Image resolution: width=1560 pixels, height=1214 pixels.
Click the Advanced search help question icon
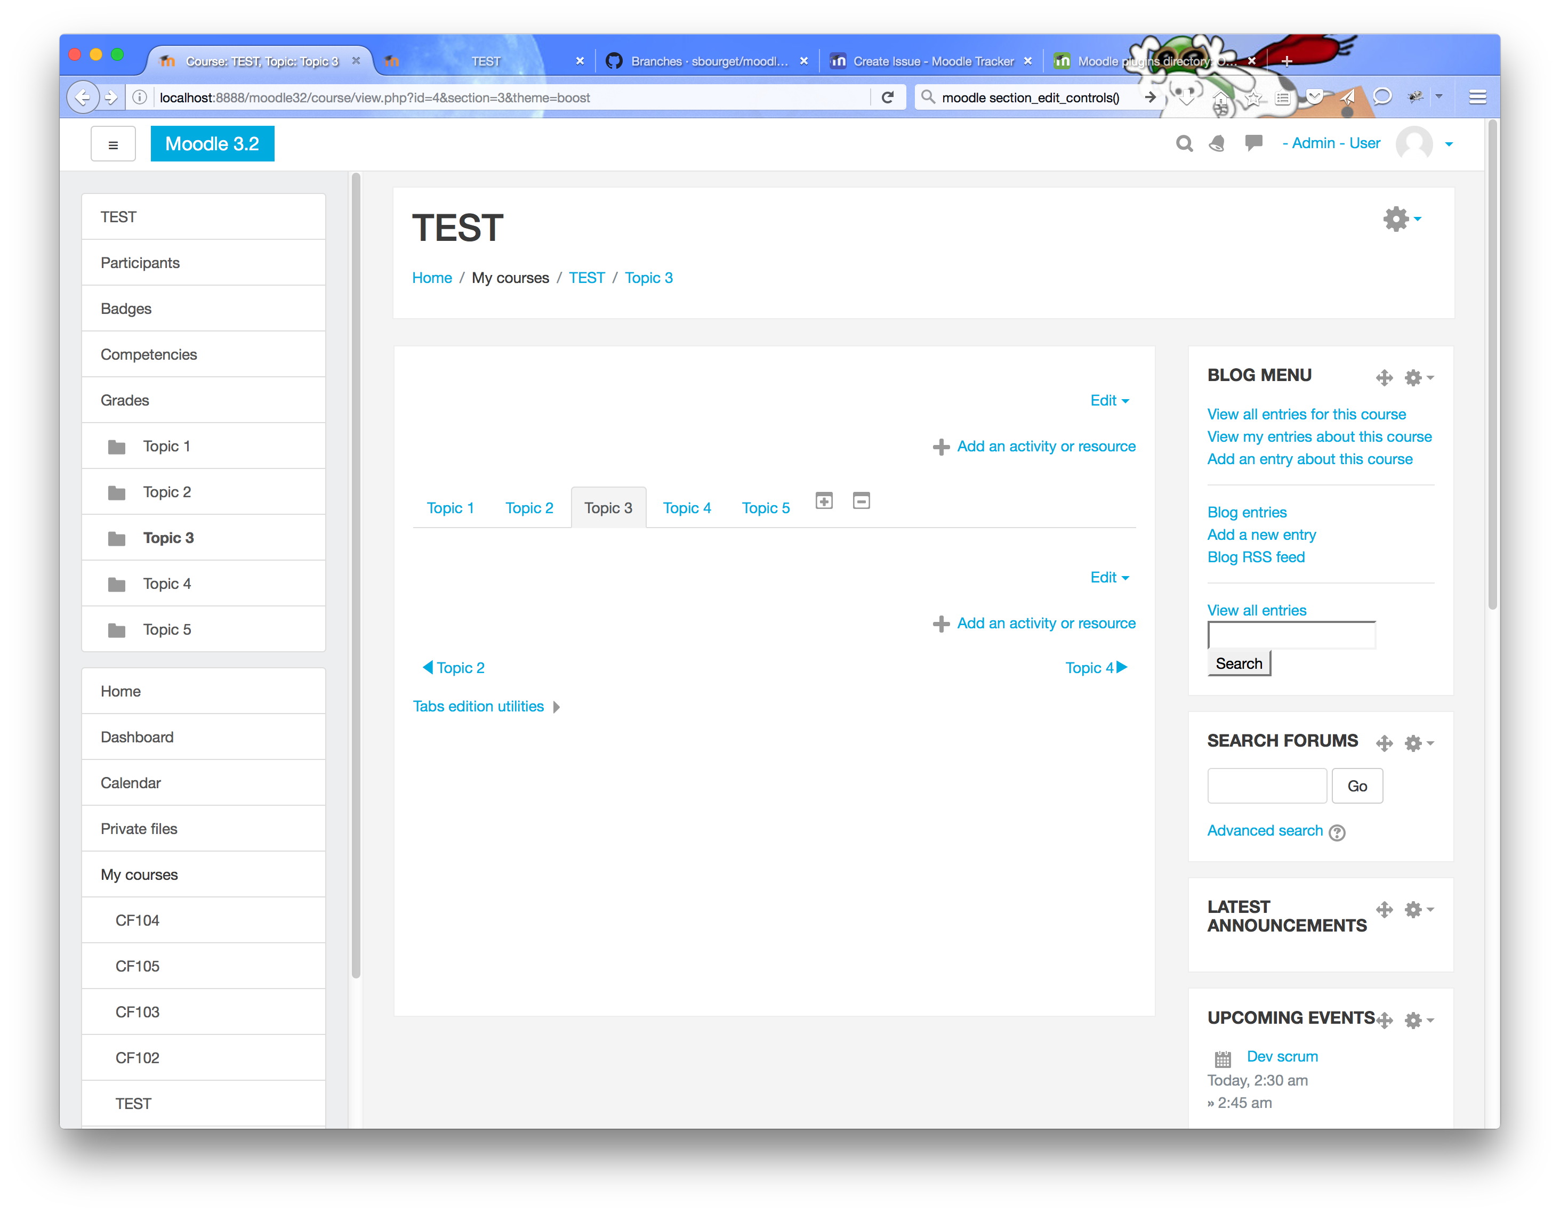coord(1337,832)
